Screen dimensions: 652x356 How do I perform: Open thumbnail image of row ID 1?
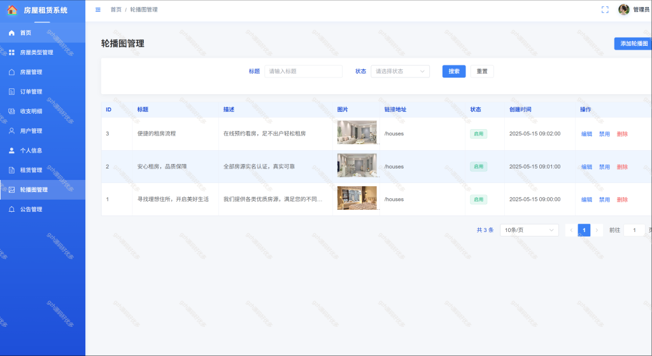click(x=357, y=198)
